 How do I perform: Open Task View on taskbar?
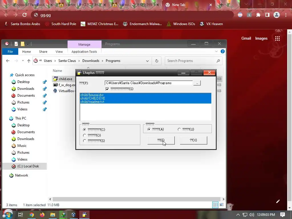pos(21,215)
